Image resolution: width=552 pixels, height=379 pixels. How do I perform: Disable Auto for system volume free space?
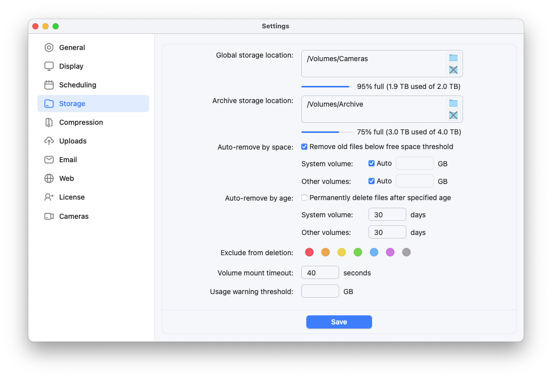pos(371,163)
